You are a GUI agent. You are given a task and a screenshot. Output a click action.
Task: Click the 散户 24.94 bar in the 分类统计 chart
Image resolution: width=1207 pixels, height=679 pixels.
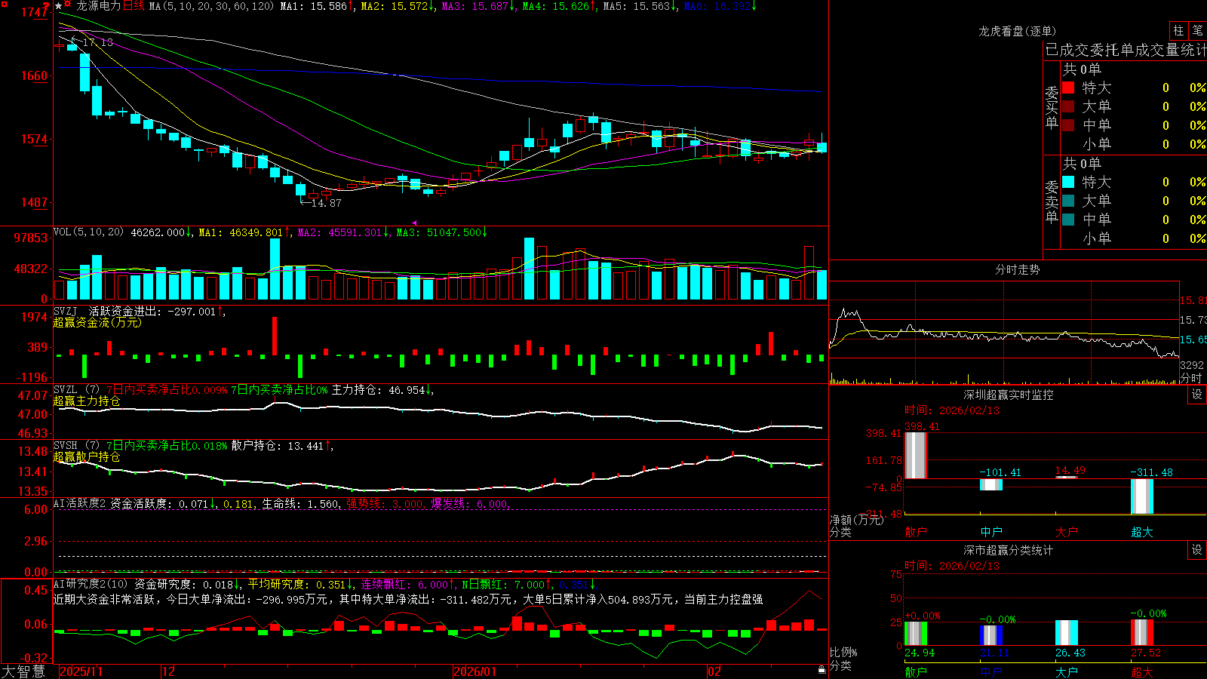[915, 634]
